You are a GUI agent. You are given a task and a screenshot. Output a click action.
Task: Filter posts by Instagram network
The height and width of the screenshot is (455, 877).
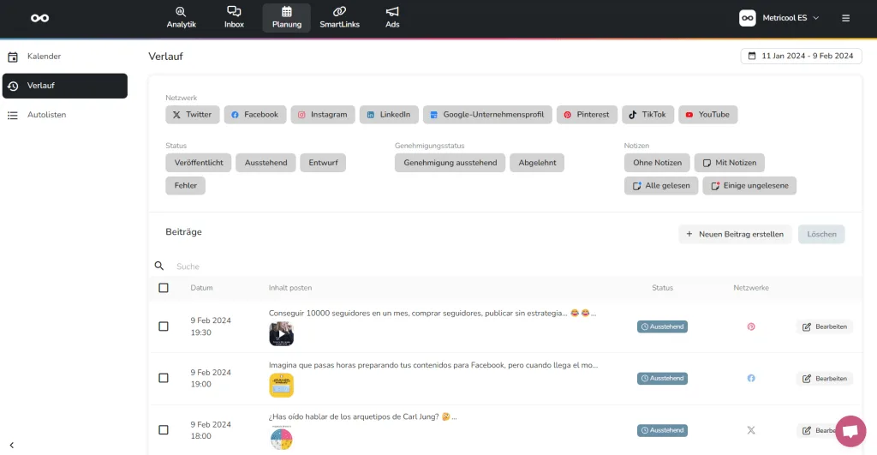click(322, 115)
